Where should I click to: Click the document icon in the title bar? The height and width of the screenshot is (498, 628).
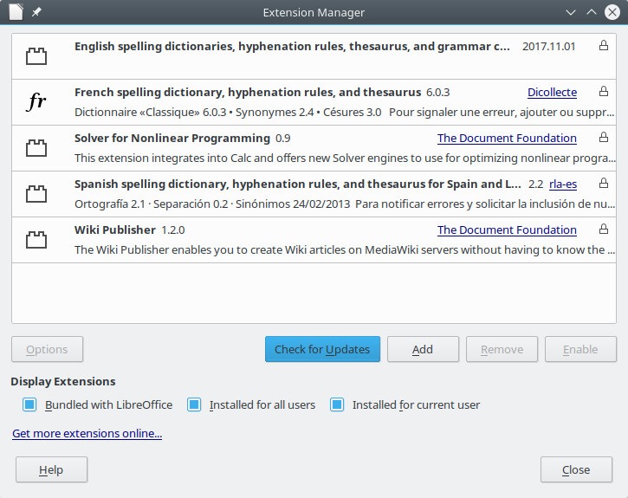coord(15,13)
